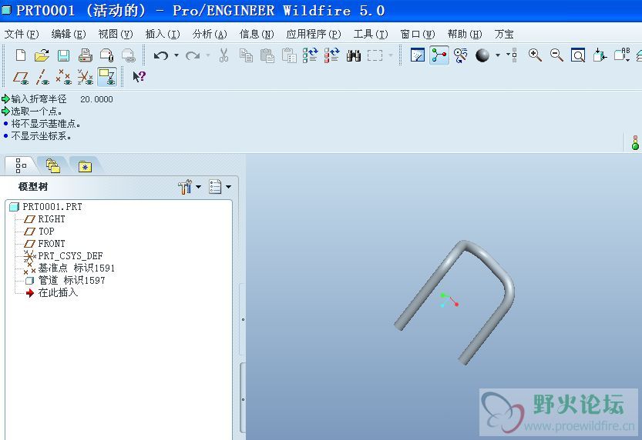Open the model tree settings dropdown
Viewport: 642px width, 440px height.
click(x=190, y=187)
